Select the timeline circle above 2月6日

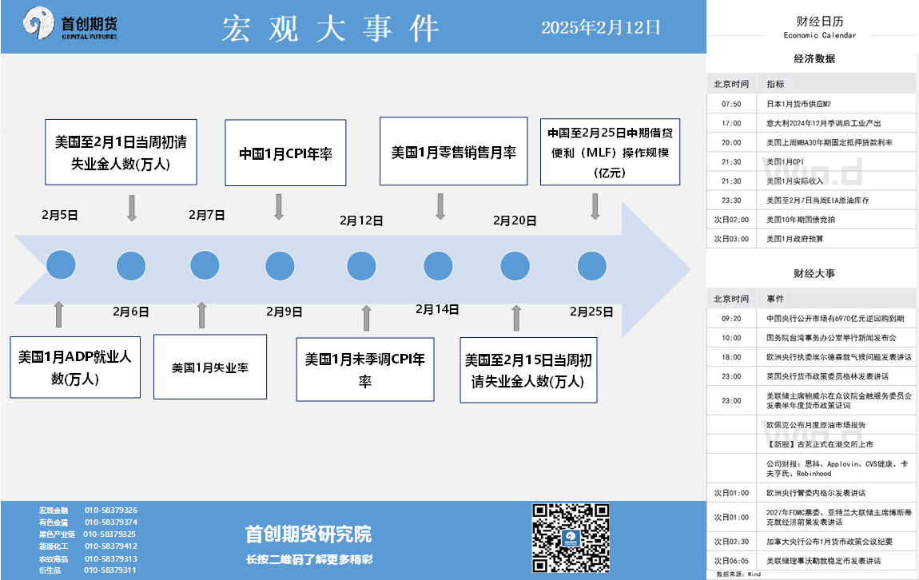point(131,266)
